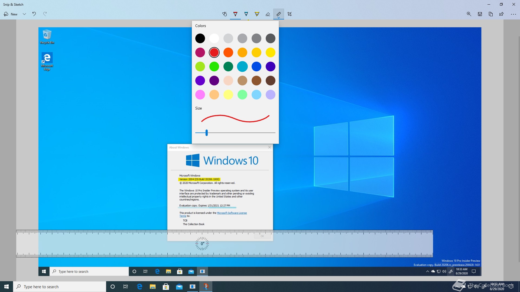Image resolution: width=520 pixels, height=292 pixels.
Task: Pick the lime green color swatch
Action: (200, 67)
